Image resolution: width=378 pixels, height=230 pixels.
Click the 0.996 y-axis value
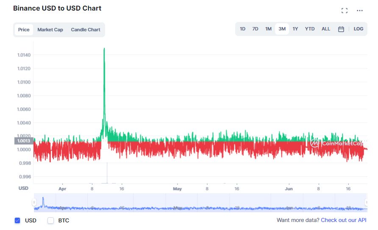[25, 177]
